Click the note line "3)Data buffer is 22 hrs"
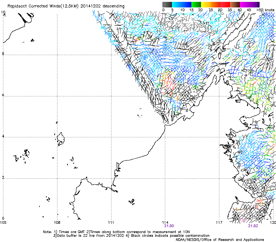This screenshot has height=242, width=276. [131, 236]
